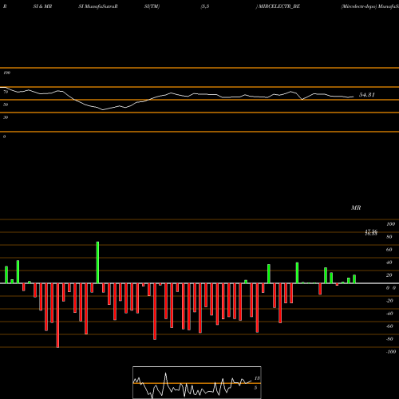Click the 'MIRCELECTR_BE' symbol label

(x=279, y=6)
